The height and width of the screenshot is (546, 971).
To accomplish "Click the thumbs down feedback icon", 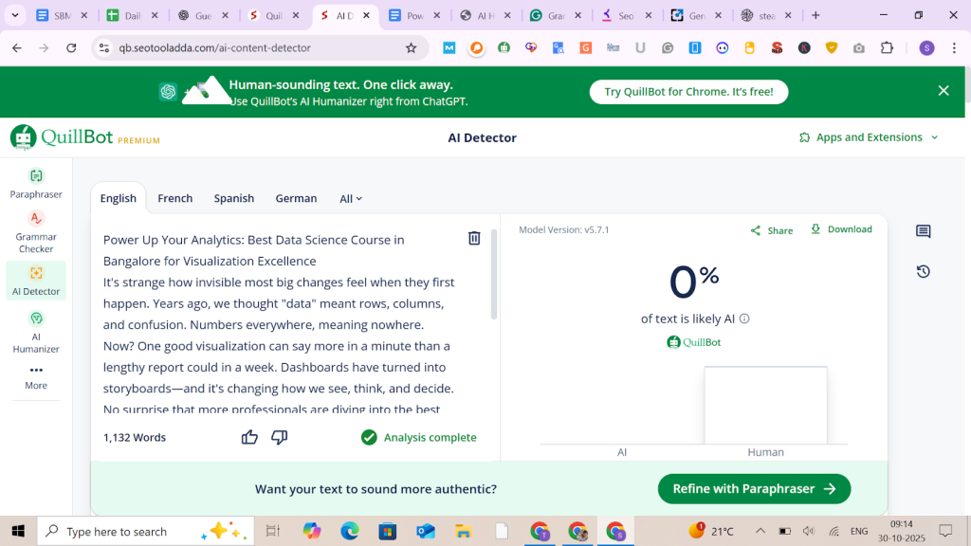I will click(280, 437).
